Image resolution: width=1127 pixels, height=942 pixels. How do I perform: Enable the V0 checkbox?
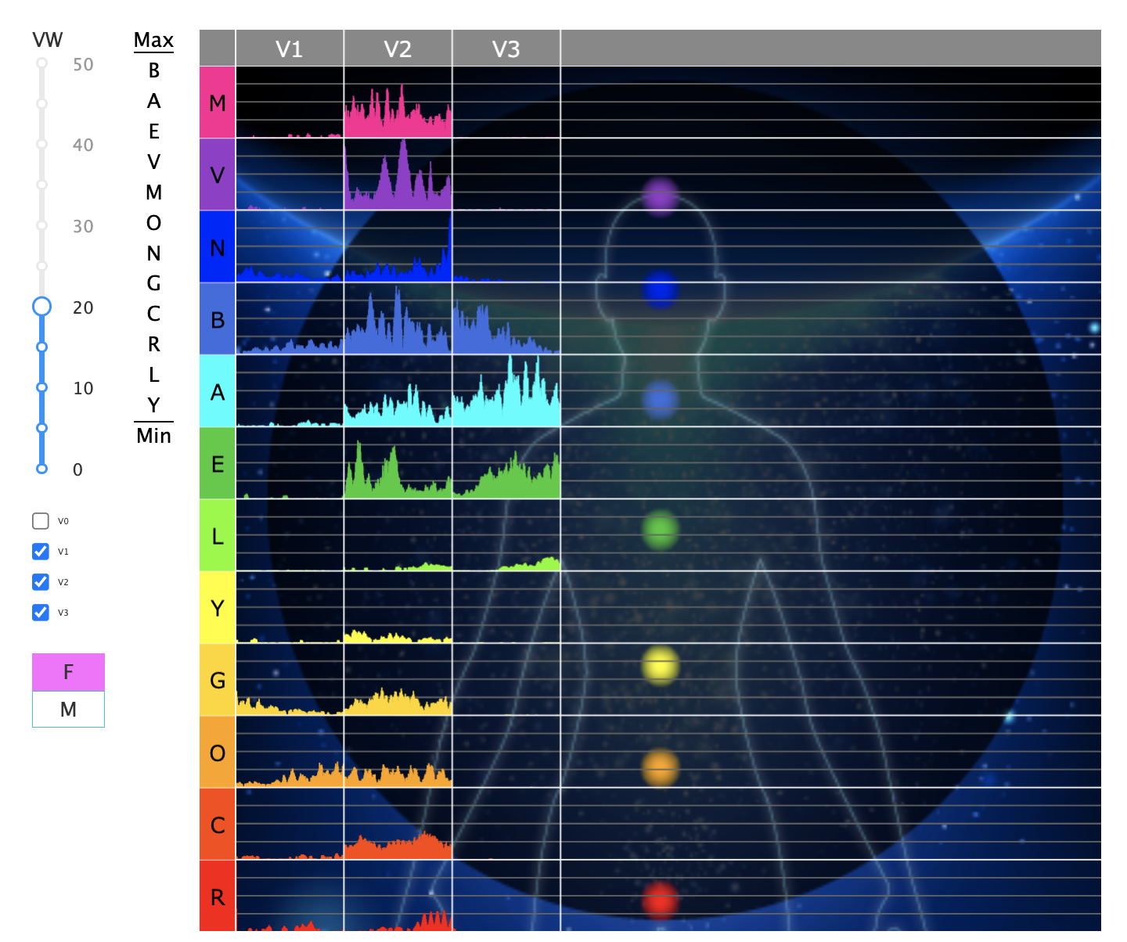(41, 521)
